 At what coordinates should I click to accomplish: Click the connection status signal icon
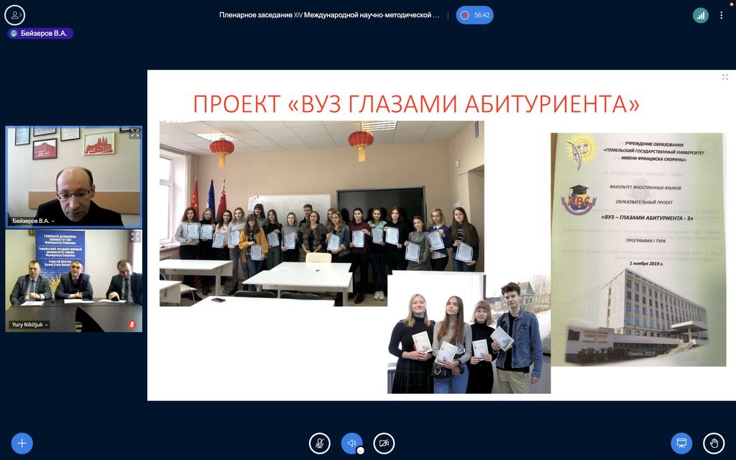(x=700, y=15)
